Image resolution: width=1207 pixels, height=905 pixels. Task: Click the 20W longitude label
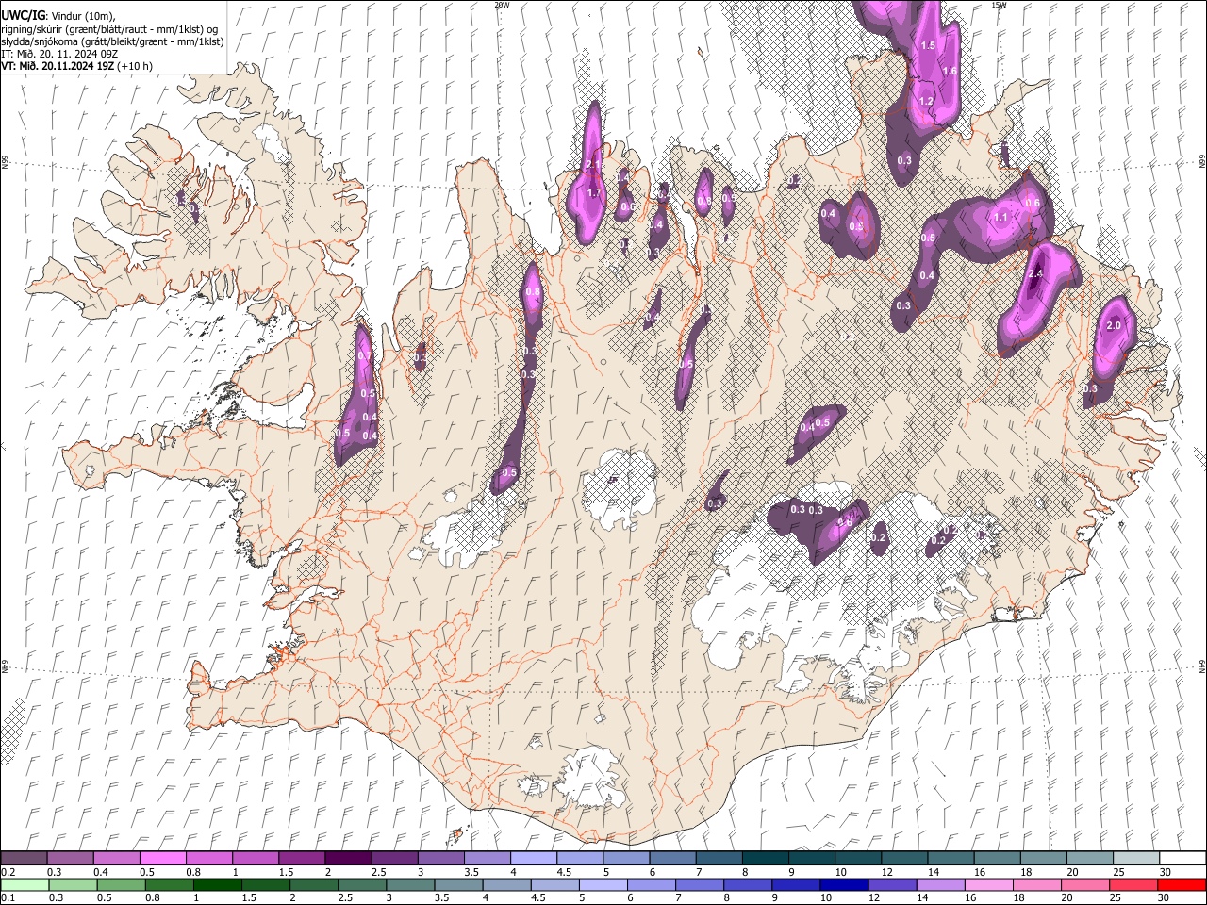click(x=502, y=5)
